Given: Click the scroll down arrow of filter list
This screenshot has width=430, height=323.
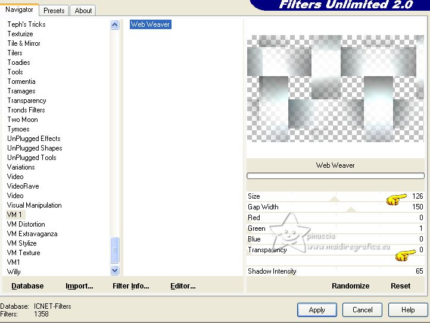Looking at the screenshot, I should (x=114, y=271).
